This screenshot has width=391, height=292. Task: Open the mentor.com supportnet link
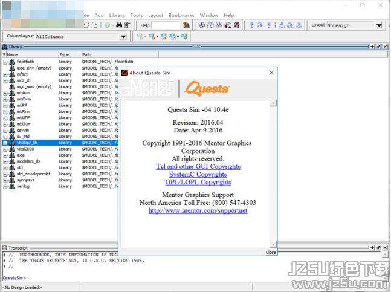198,210
